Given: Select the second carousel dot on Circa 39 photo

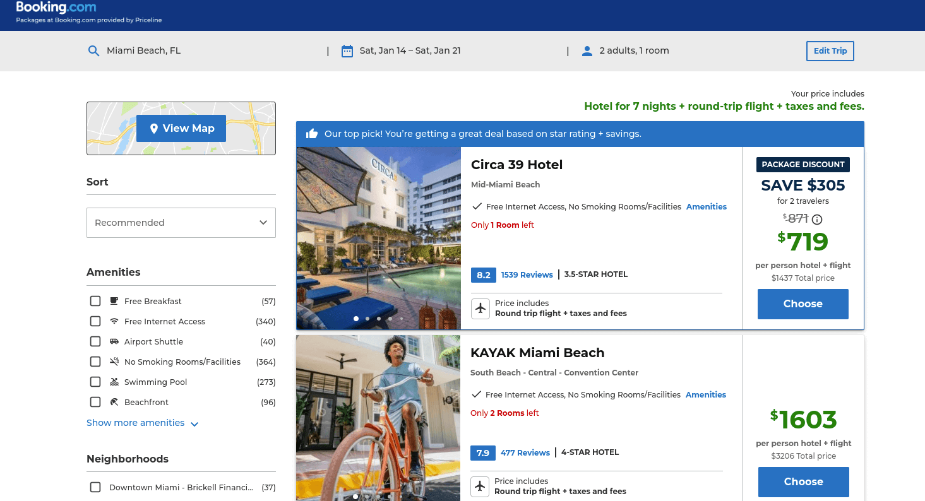Looking at the screenshot, I should coord(367,319).
